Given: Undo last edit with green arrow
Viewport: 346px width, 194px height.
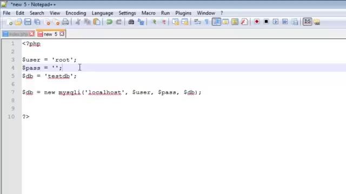Looking at the screenshot, I should [109, 22].
